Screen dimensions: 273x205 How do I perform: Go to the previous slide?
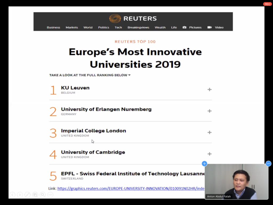[x=12, y=195]
